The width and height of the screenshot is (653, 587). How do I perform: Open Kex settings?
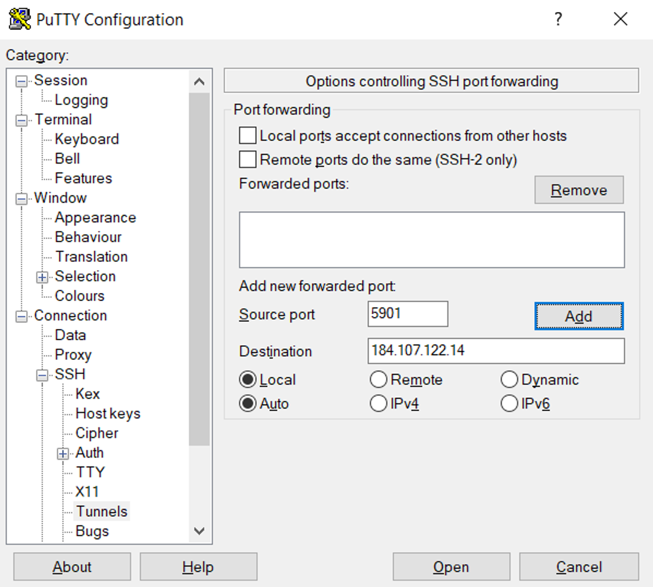click(87, 394)
